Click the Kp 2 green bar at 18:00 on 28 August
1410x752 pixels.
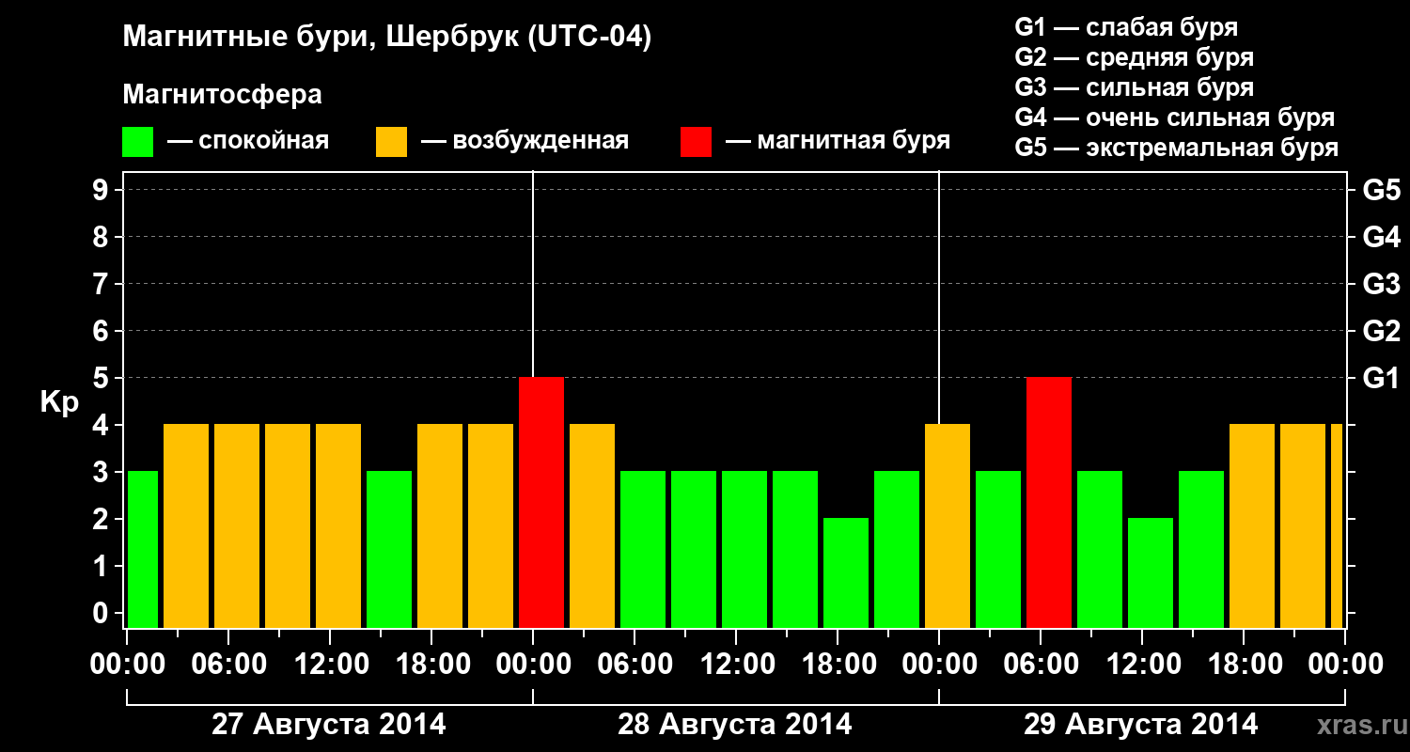pyautogui.click(x=846, y=572)
